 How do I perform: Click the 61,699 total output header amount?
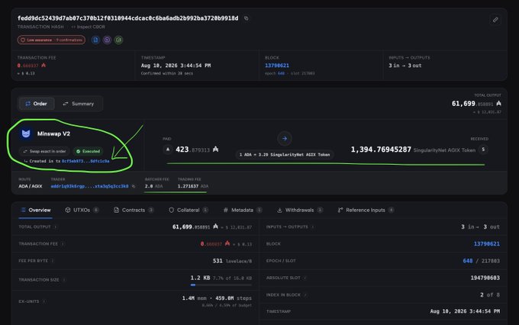tap(476, 104)
